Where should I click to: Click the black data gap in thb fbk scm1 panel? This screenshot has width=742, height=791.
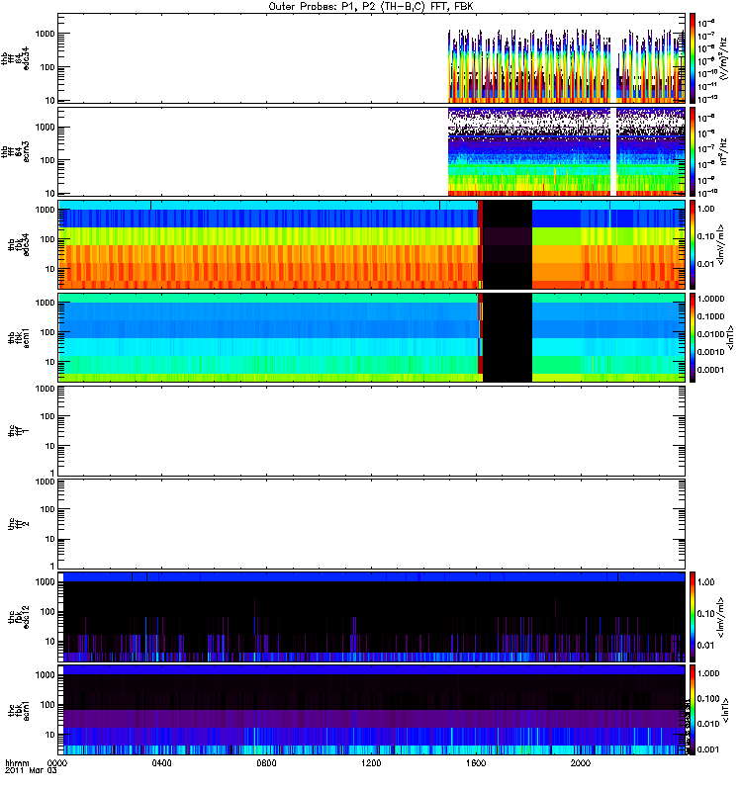pyautogui.click(x=508, y=338)
